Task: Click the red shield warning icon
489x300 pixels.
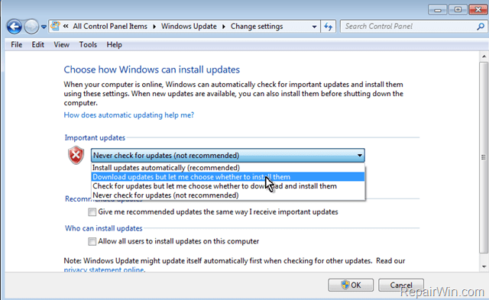Action: [x=76, y=155]
